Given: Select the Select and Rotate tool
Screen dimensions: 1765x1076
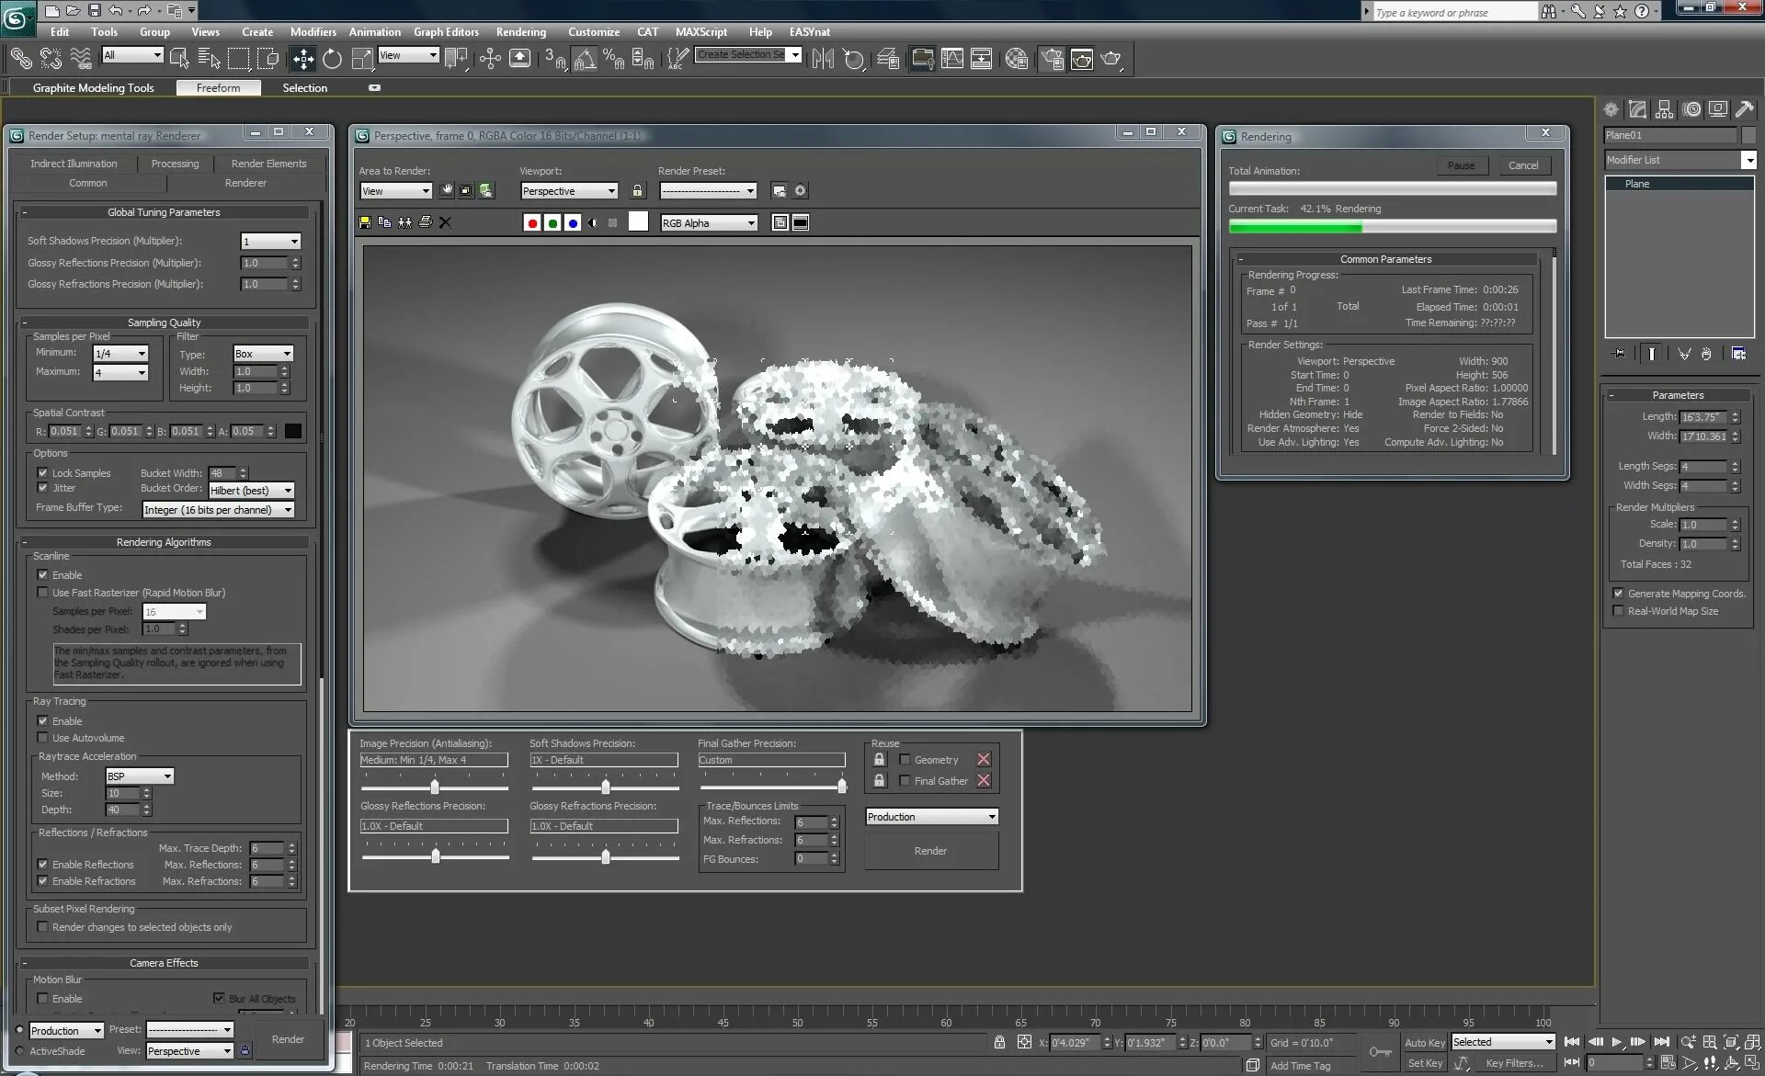Looking at the screenshot, I should pos(331,58).
